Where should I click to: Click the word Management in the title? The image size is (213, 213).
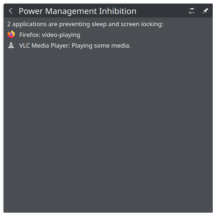pos(71,11)
